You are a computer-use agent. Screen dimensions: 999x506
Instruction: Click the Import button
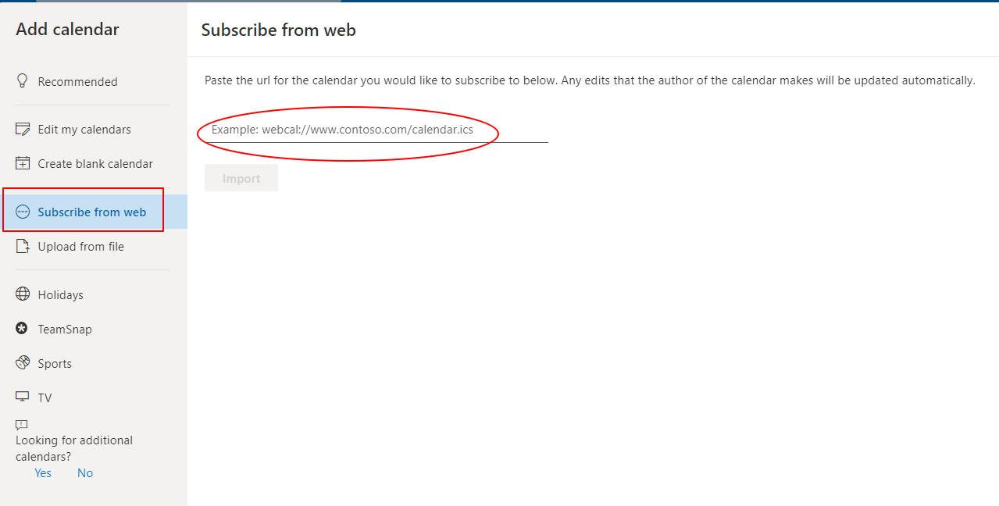coord(241,178)
